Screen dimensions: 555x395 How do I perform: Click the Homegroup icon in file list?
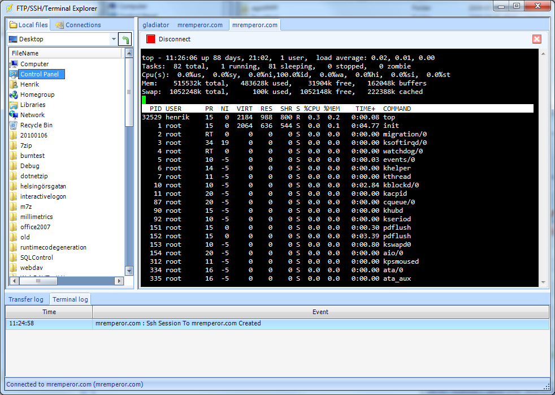point(14,95)
